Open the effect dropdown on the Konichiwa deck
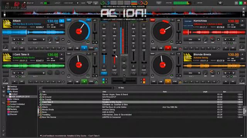The image size is (247, 138). 192,39
